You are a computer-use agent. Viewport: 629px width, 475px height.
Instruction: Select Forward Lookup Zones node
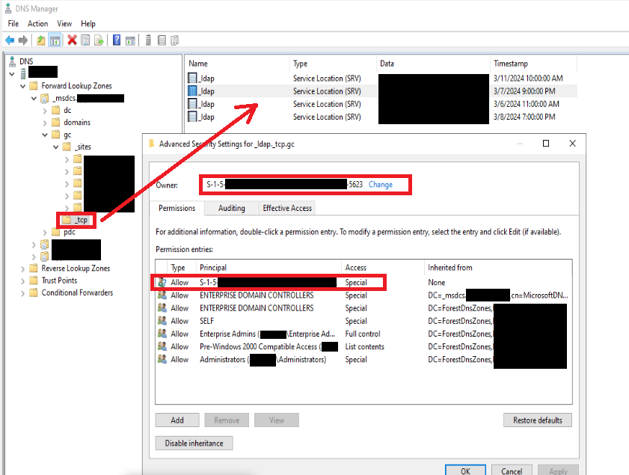pyautogui.click(x=76, y=86)
